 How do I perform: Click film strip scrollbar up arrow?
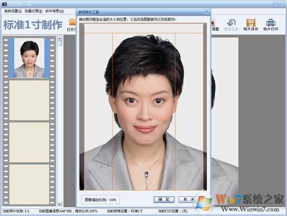(60, 38)
